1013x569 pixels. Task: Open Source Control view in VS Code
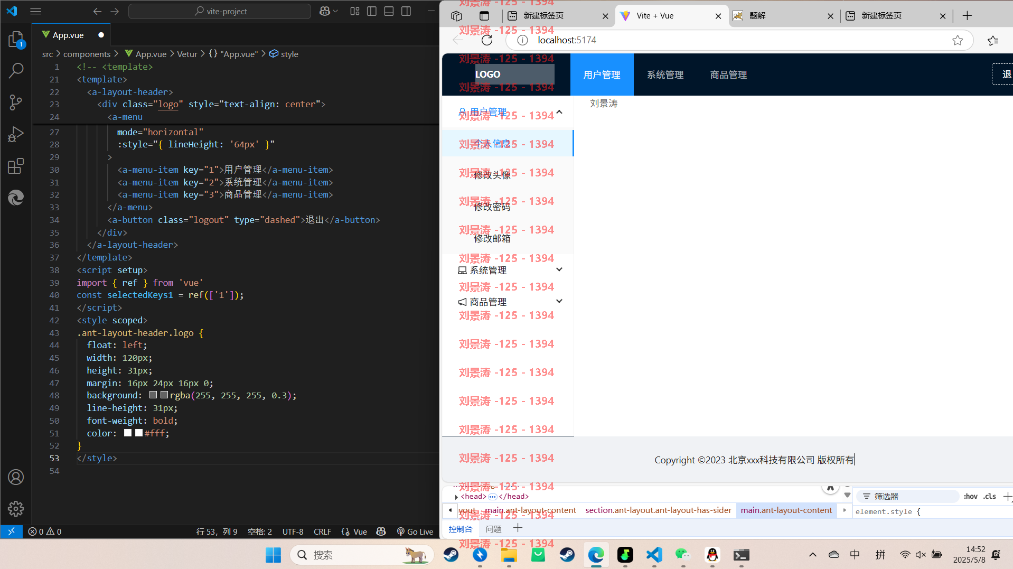[16, 102]
